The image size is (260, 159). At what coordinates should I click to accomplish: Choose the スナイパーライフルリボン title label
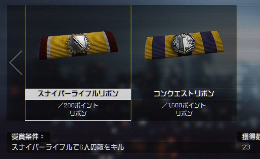pyautogui.click(x=78, y=94)
